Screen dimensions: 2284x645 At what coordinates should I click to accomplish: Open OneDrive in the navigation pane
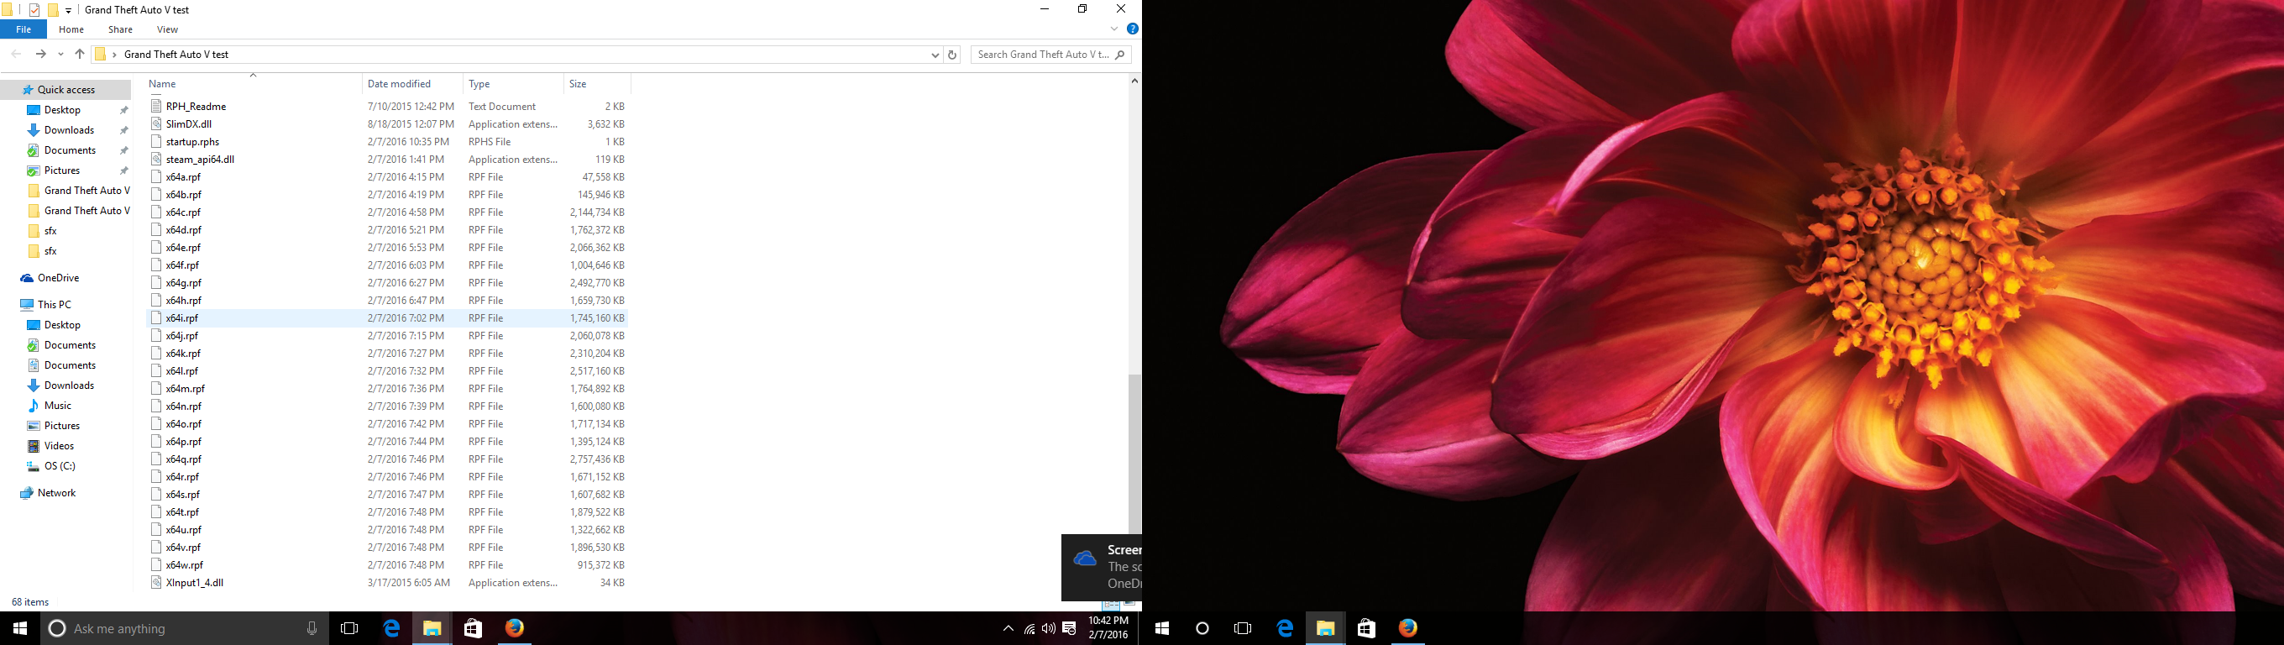tap(59, 278)
